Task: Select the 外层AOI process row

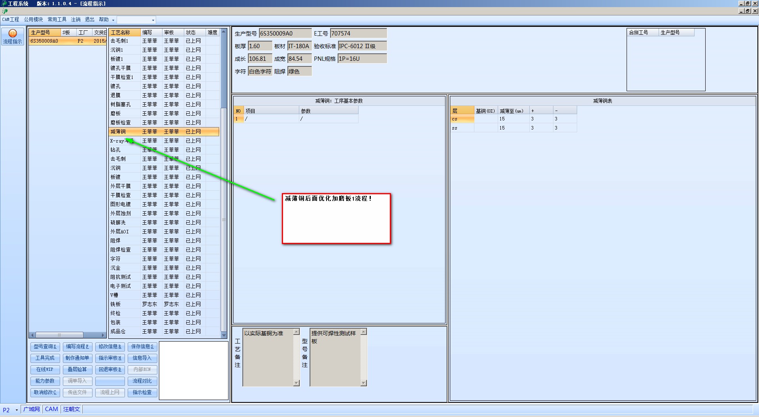Action: (x=164, y=232)
